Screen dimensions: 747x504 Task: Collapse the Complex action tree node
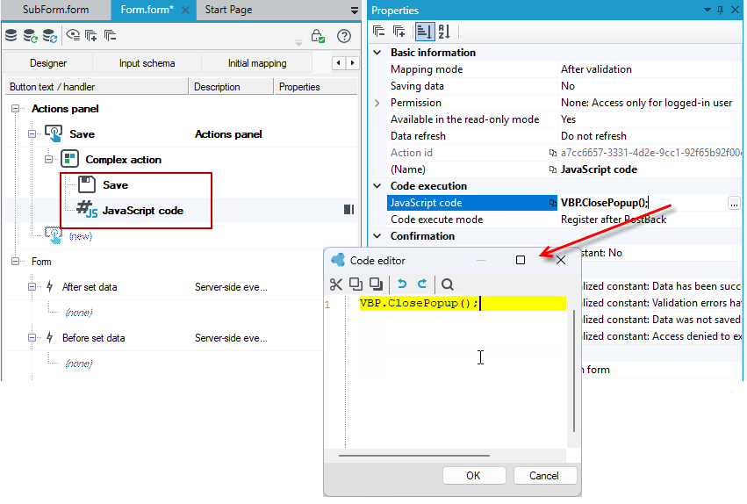coord(48,159)
